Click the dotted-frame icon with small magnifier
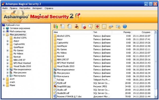This screenshot has height=100, width=159. point(104,27)
